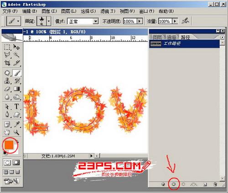Switch to Quick Mask mode

tap(16, 162)
